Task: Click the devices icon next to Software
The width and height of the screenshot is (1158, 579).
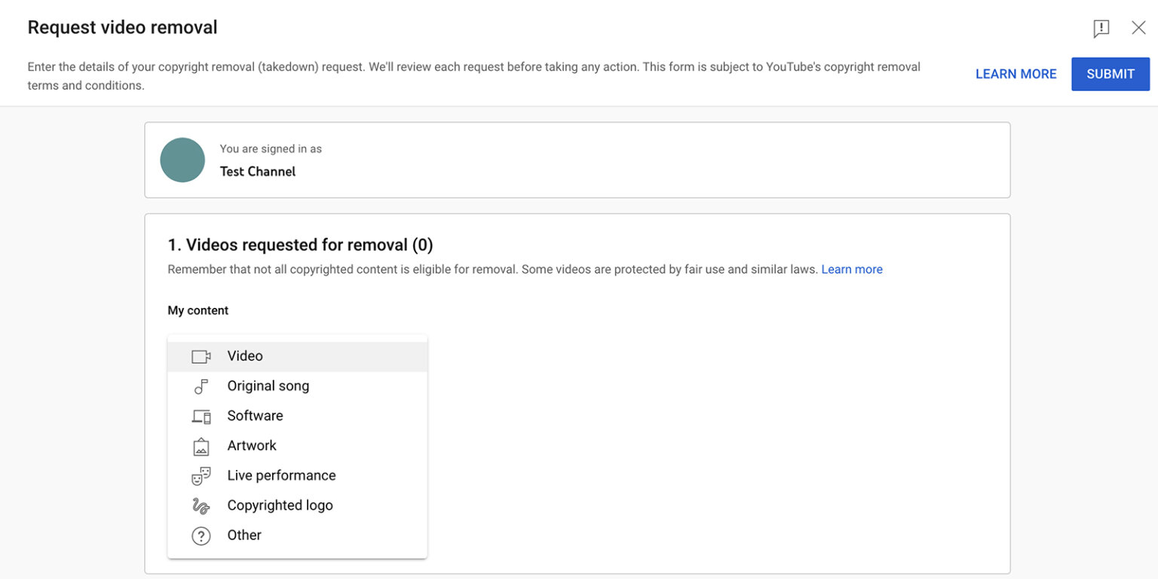Action: tap(201, 416)
